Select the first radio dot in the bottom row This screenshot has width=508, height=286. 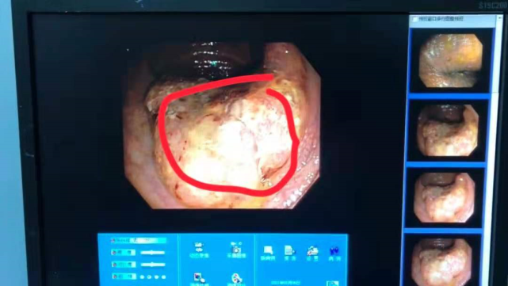143,277
